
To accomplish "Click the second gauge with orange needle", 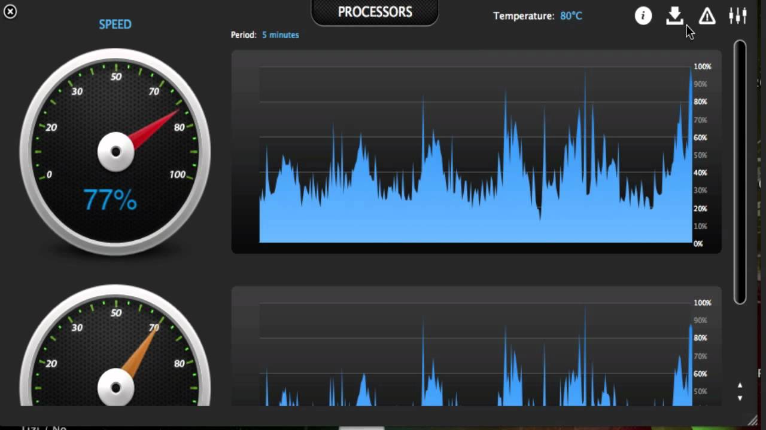I will pos(115,345).
